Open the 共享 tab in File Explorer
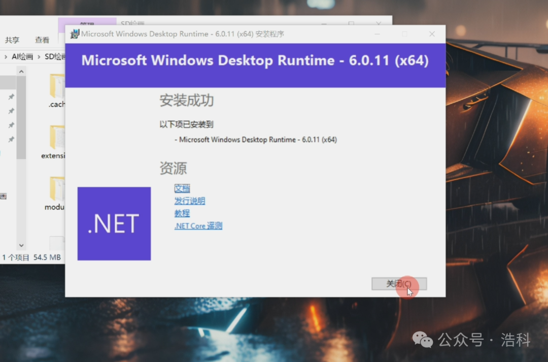 [12, 40]
